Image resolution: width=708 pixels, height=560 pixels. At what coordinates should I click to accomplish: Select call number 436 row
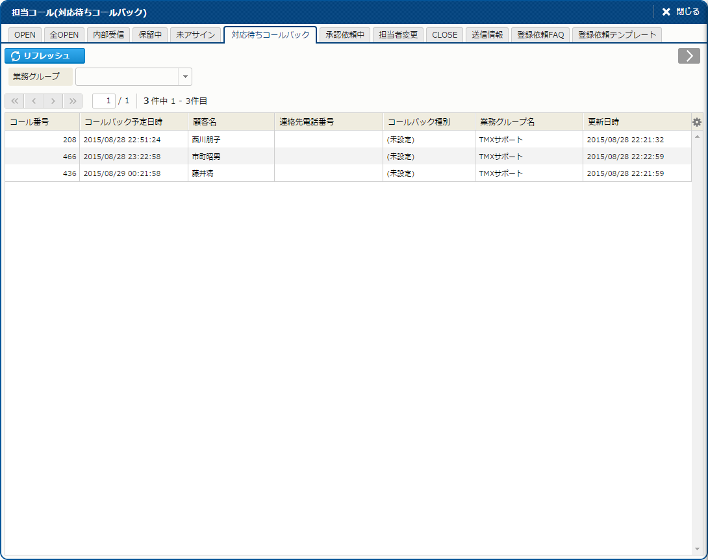[x=42, y=173]
